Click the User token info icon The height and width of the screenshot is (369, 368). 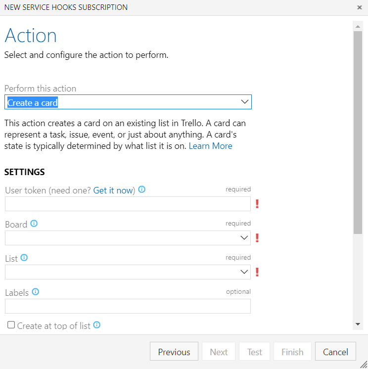tap(141, 189)
